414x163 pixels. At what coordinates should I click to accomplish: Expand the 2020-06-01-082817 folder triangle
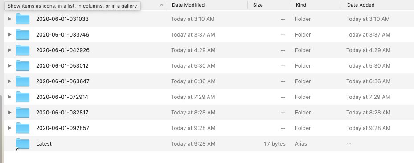[x=9, y=112]
